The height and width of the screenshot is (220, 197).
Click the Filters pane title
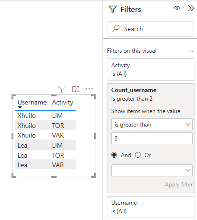click(x=131, y=9)
